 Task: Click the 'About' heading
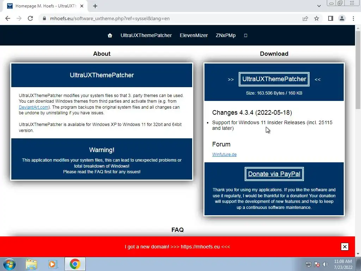102,54
